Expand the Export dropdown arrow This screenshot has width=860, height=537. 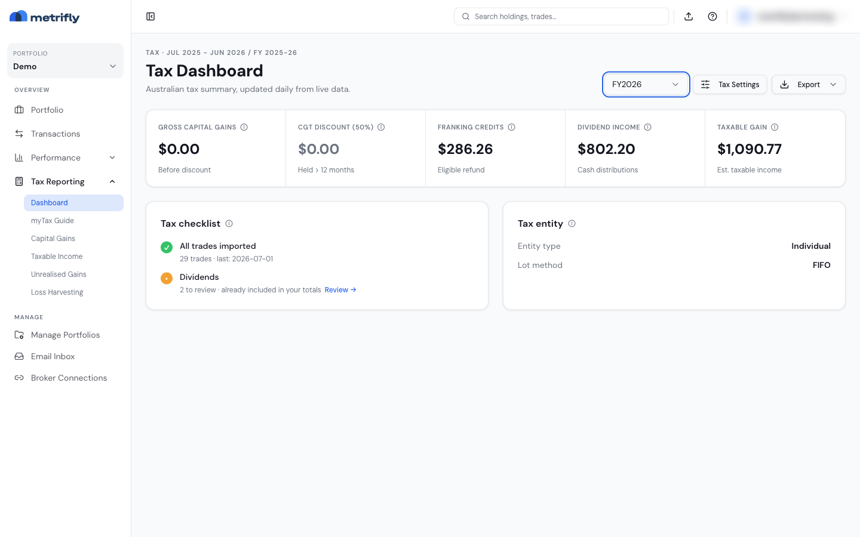pyautogui.click(x=833, y=85)
